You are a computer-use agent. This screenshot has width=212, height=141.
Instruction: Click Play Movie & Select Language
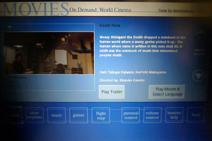tap(167, 91)
